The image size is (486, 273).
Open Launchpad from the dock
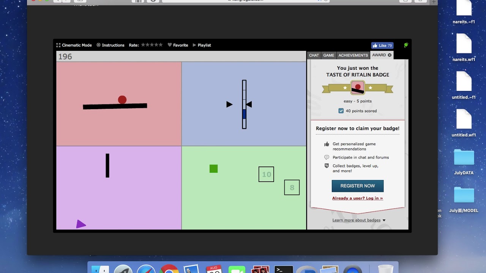pos(123,270)
